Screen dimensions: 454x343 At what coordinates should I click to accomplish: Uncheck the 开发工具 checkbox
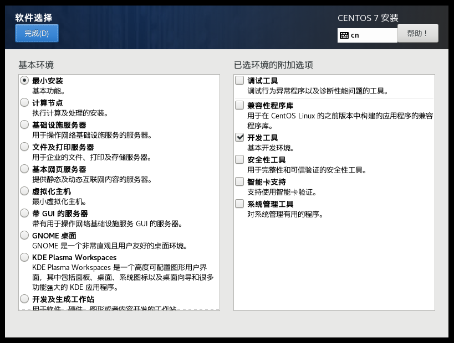[x=239, y=137]
